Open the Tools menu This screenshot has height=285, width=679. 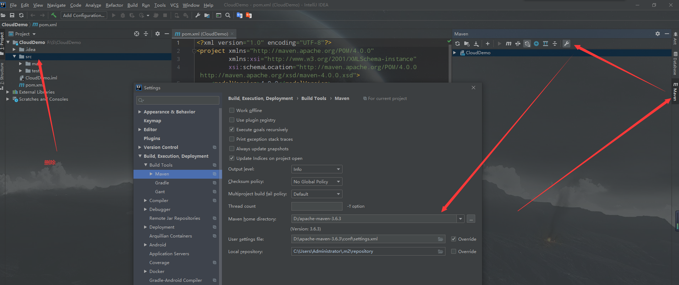(x=160, y=5)
